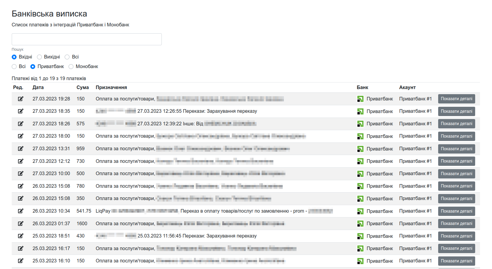Click the Ред. column header
Viewport: 492px width, 269px height.
tap(18, 88)
